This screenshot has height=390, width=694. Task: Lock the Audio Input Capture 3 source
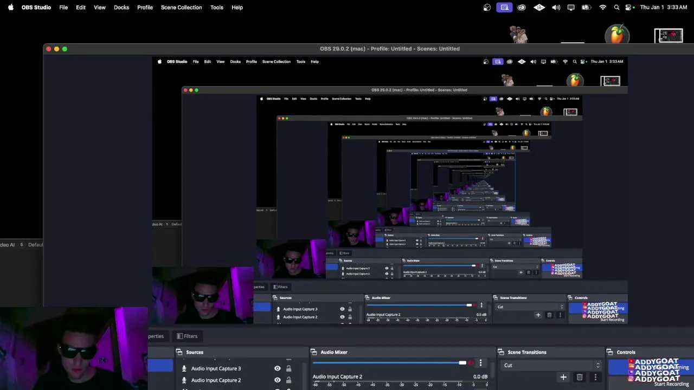tap(288, 368)
